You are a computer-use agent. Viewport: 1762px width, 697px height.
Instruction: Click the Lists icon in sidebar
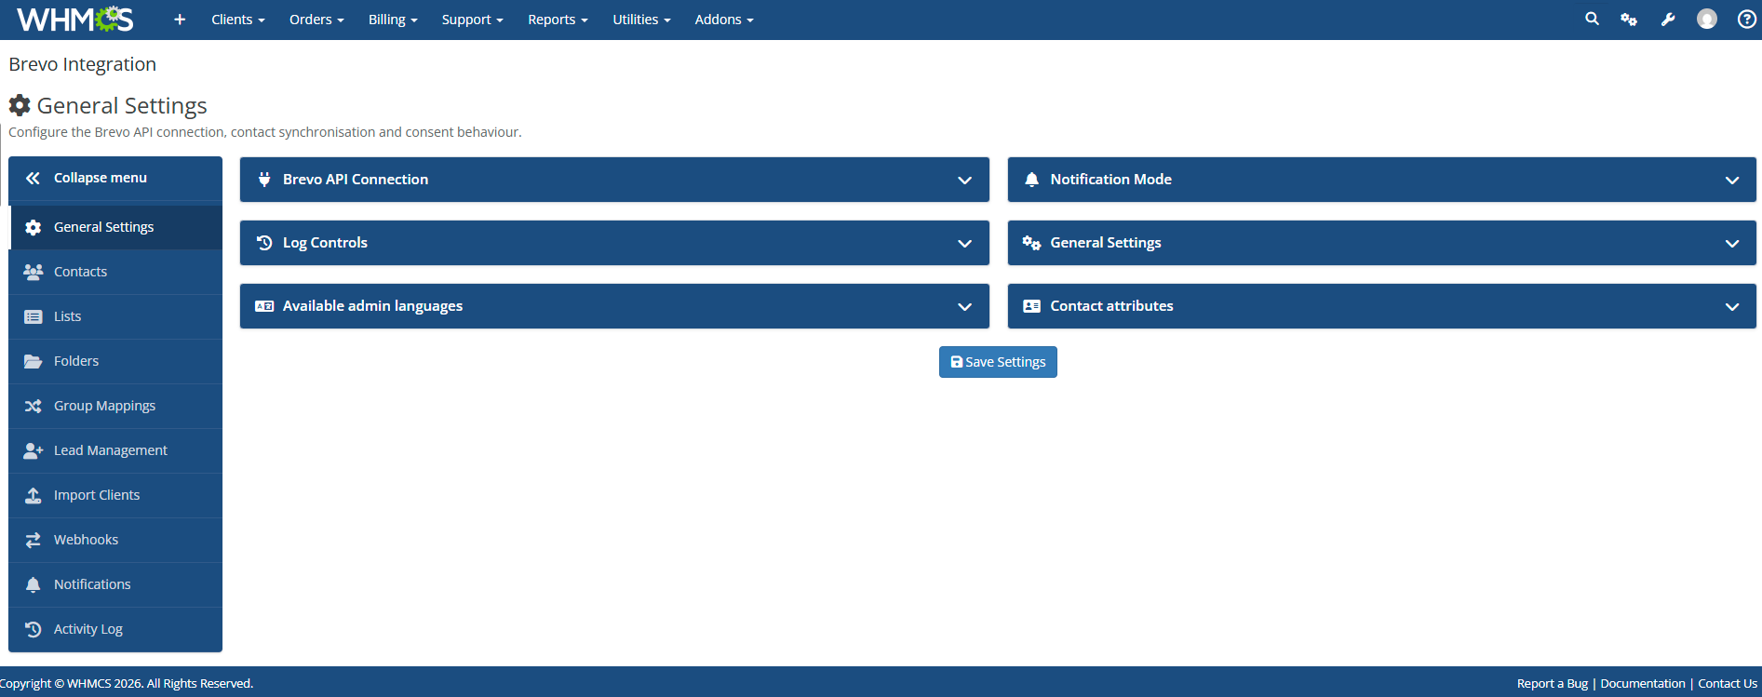coord(33,316)
